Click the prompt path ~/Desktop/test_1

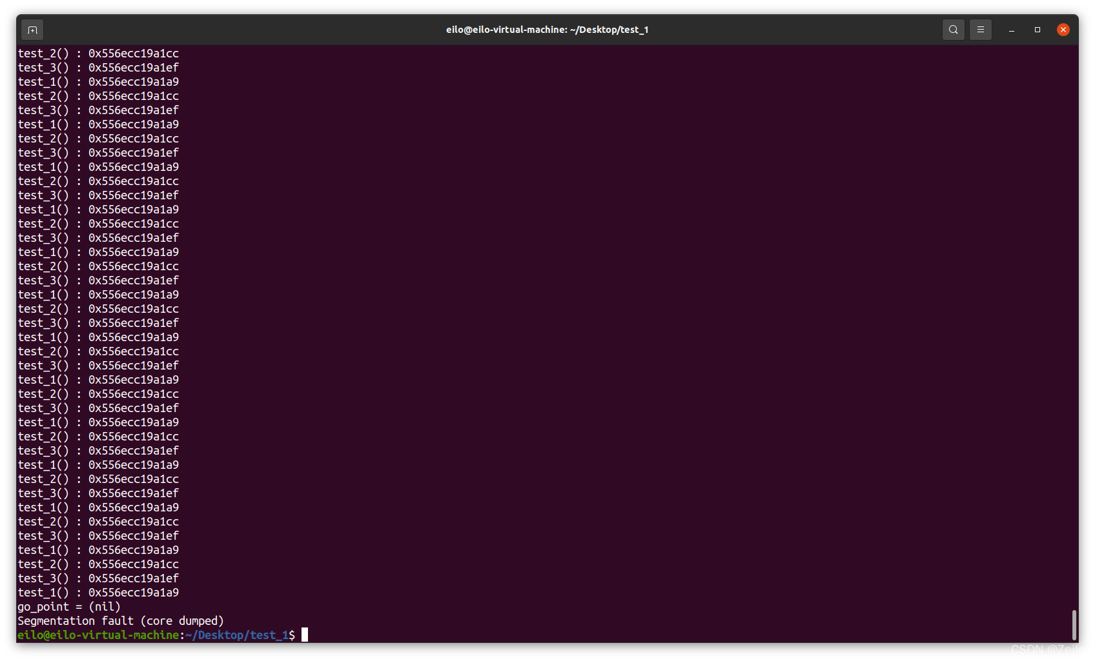237,635
